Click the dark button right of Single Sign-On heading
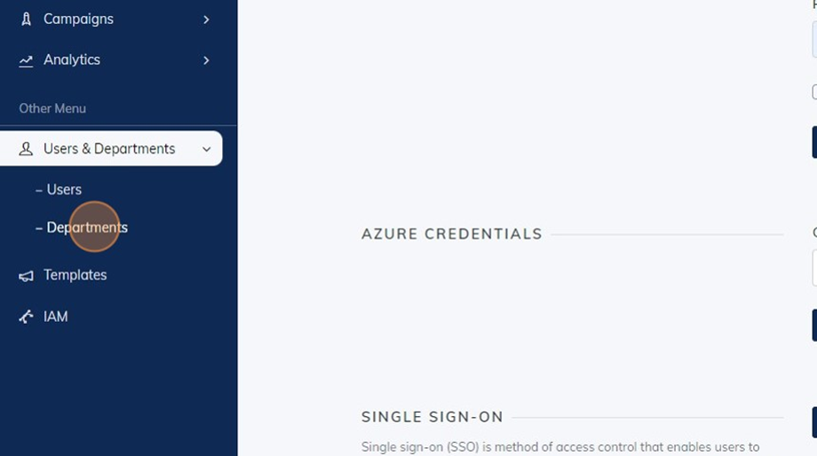Screen dimensions: 817x456 coord(814,421)
